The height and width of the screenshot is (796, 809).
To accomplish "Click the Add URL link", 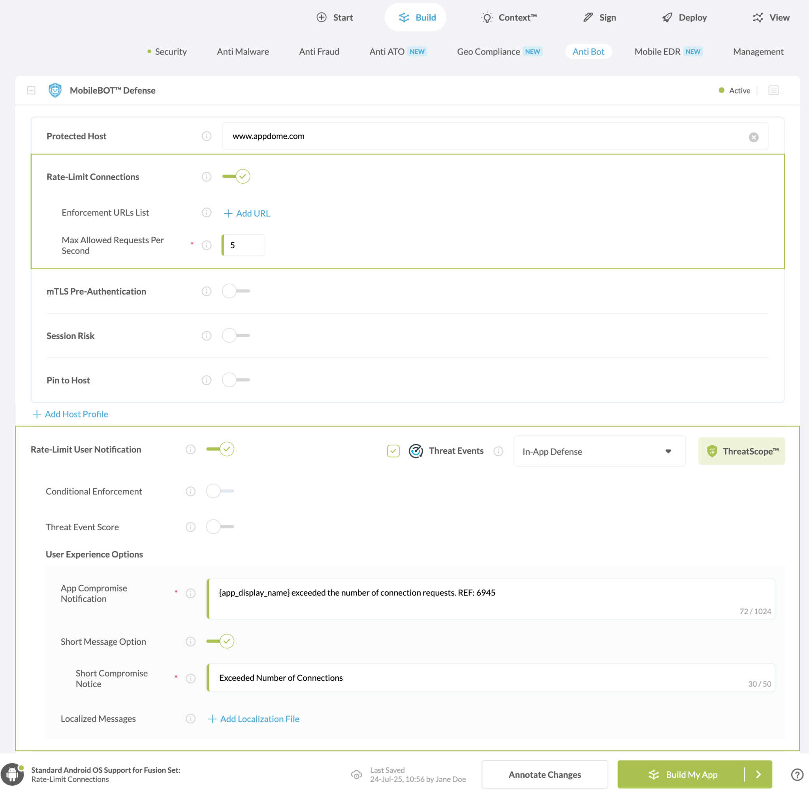I will (x=247, y=213).
